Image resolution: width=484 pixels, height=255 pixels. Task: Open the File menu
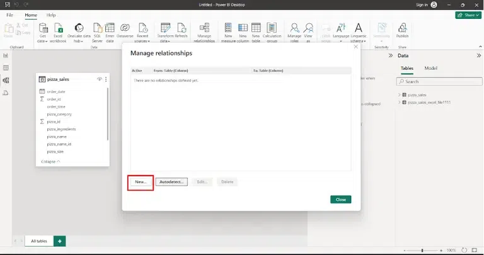pos(10,15)
